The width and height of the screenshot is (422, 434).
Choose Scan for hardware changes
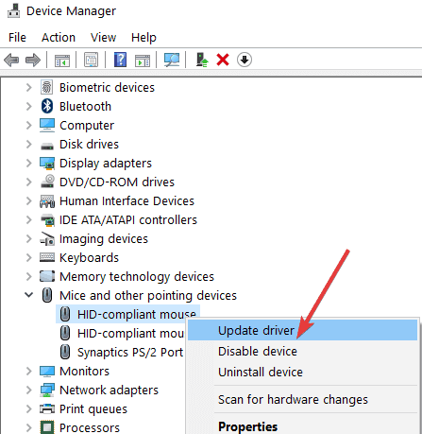pos(302,399)
